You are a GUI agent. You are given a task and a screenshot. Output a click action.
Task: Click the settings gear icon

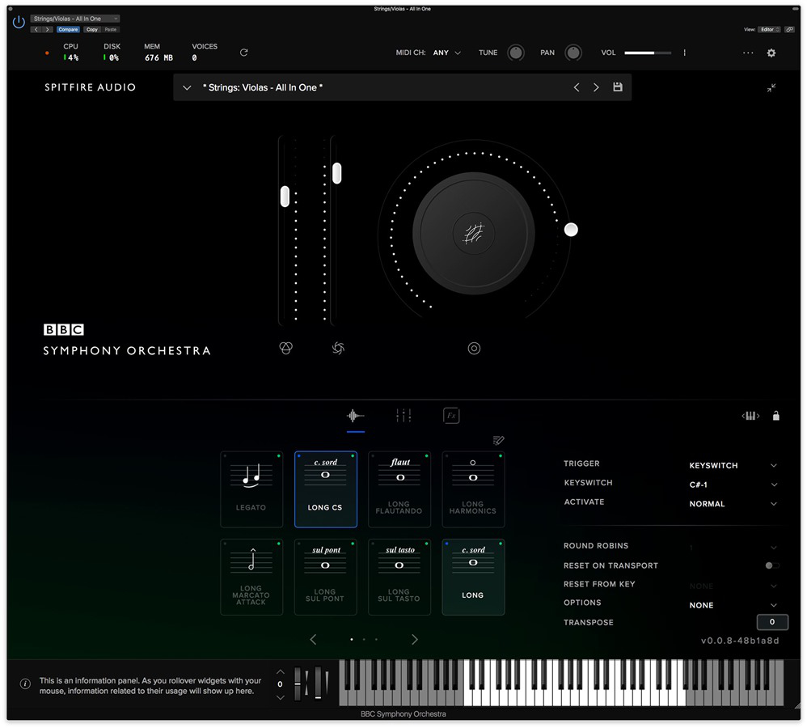click(771, 53)
